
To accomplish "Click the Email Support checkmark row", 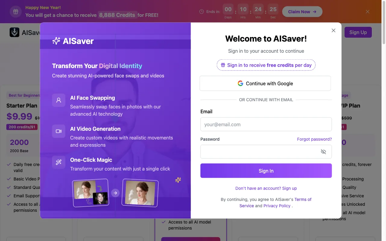I will click(24, 196).
